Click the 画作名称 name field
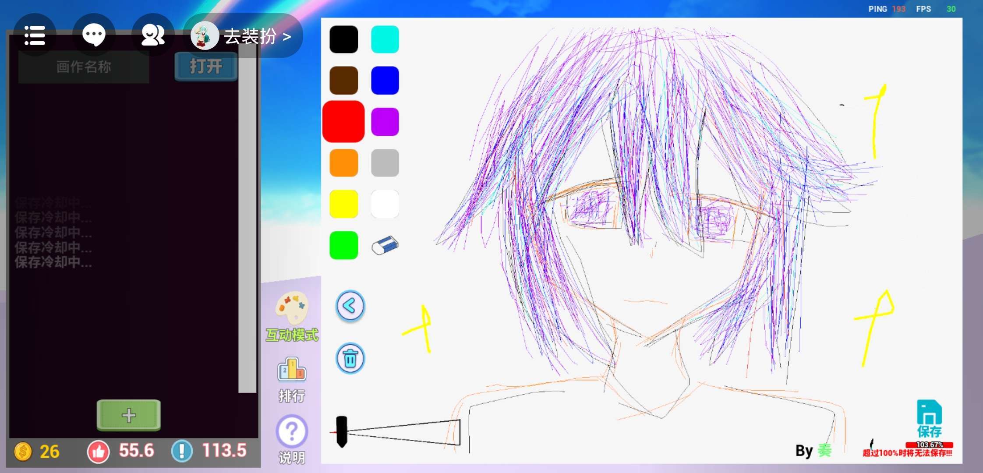Screen dimensions: 983x473 point(83,67)
